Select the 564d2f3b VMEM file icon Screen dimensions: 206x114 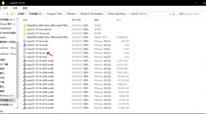[x=25, y=37]
